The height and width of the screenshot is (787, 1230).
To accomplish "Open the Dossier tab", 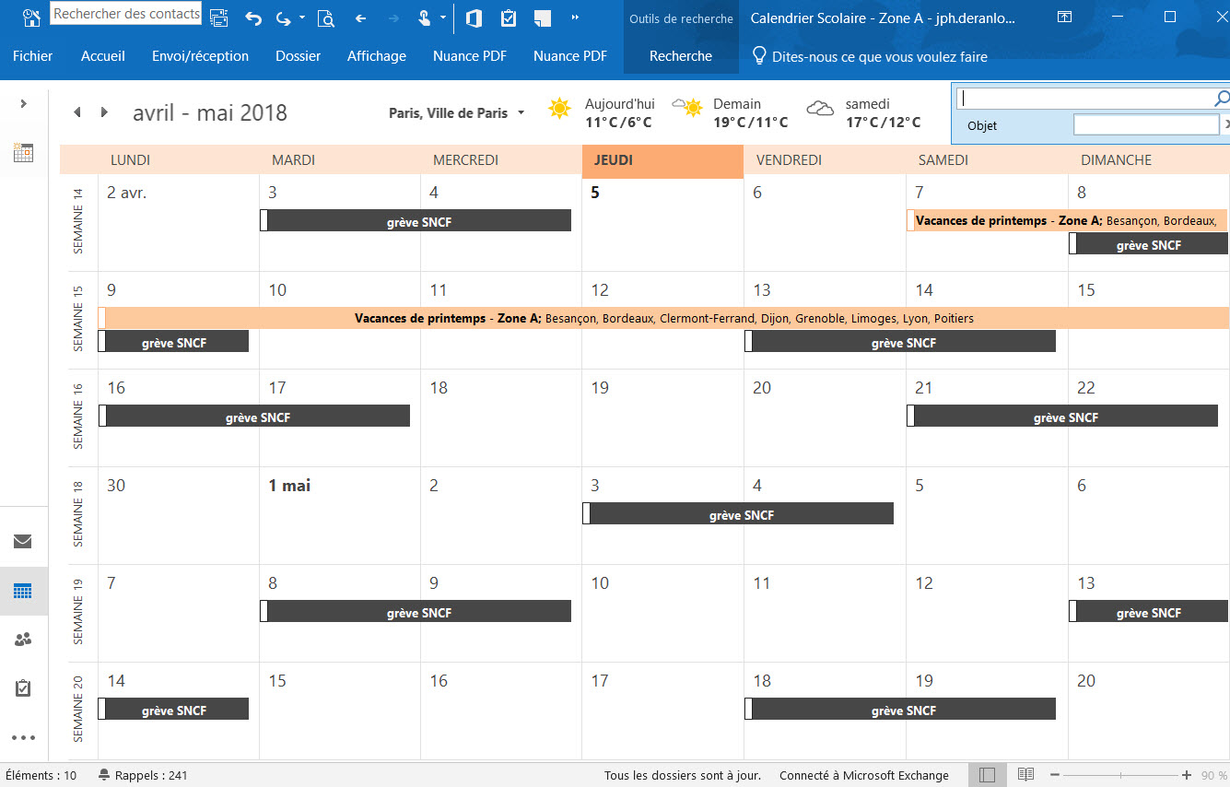I will pyautogui.click(x=299, y=55).
